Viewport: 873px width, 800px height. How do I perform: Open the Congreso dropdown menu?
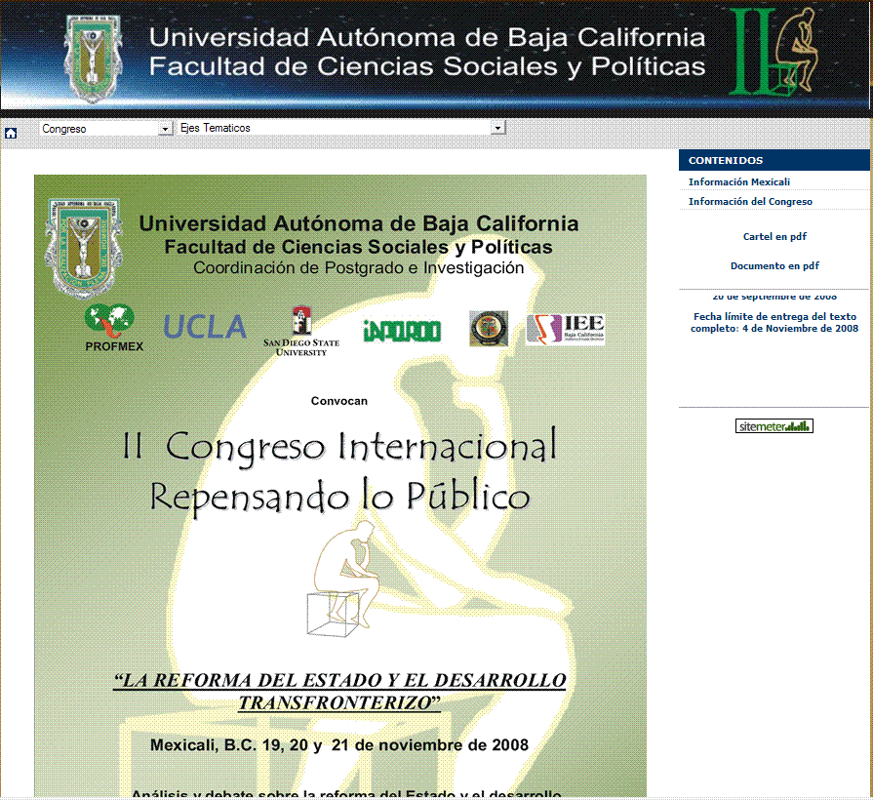click(x=105, y=129)
